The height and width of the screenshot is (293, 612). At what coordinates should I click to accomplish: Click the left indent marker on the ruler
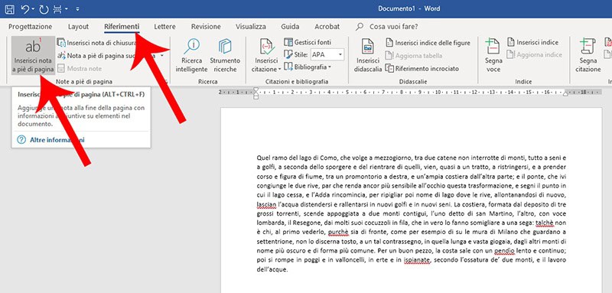coord(256,93)
